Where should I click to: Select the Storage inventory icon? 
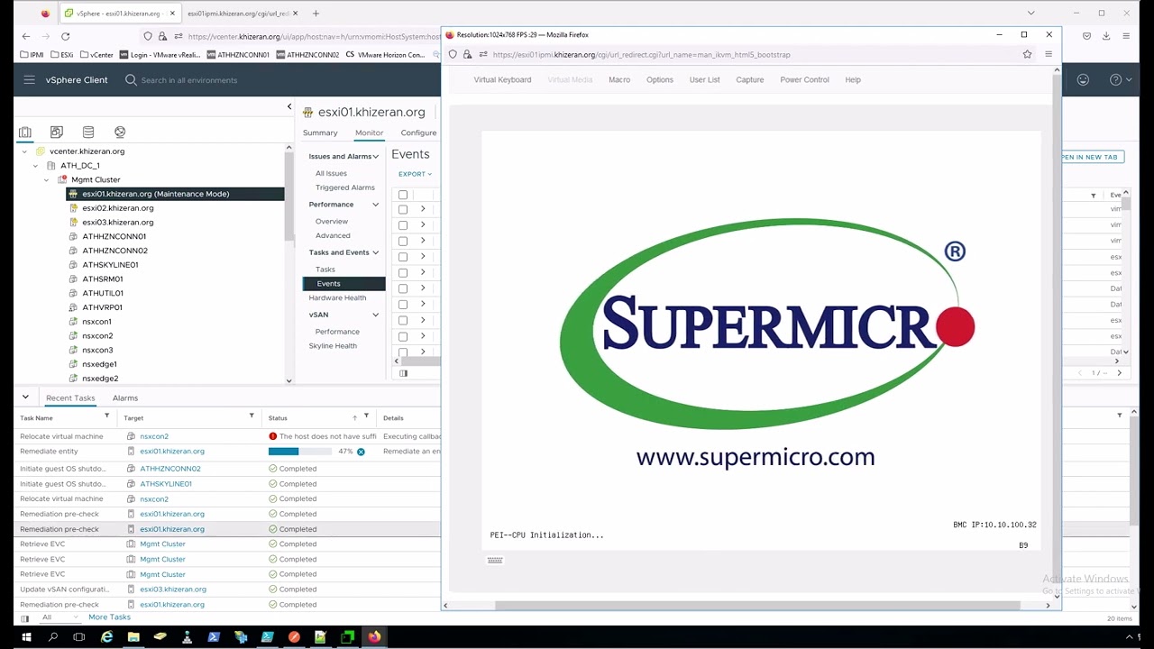point(88,132)
